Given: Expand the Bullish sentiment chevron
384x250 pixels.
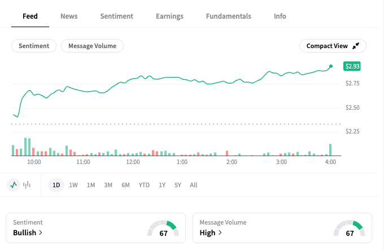Looking at the screenshot, I should click(41, 232).
